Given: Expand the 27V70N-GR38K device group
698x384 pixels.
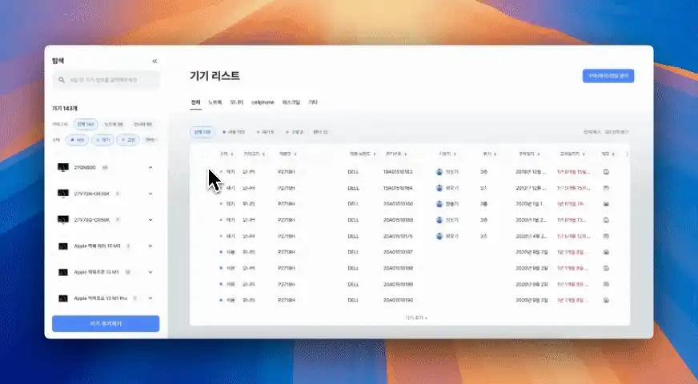Looking at the screenshot, I should coord(150,194).
